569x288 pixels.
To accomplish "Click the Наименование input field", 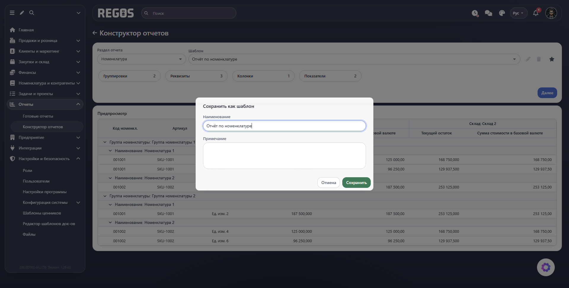I will click(x=284, y=126).
